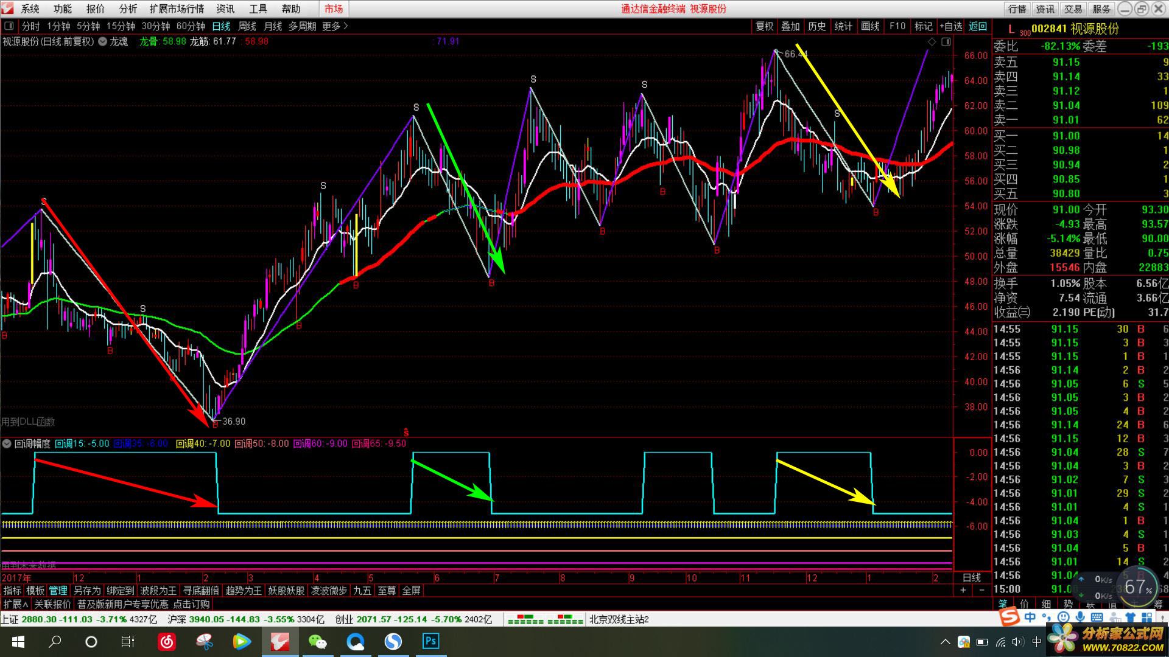1169x657 pixels.
Task: Open the 系统 menu
Action: (x=30, y=9)
